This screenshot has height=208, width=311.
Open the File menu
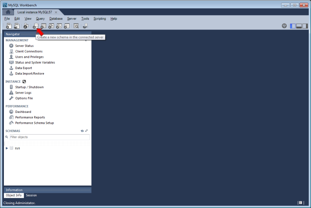[7, 19]
